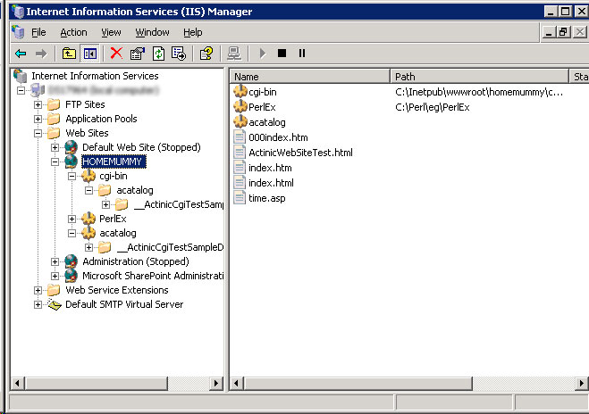The height and width of the screenshot is (414, 589).
Task: Pause the site with Pause button
Action: (x=301, y=54)
